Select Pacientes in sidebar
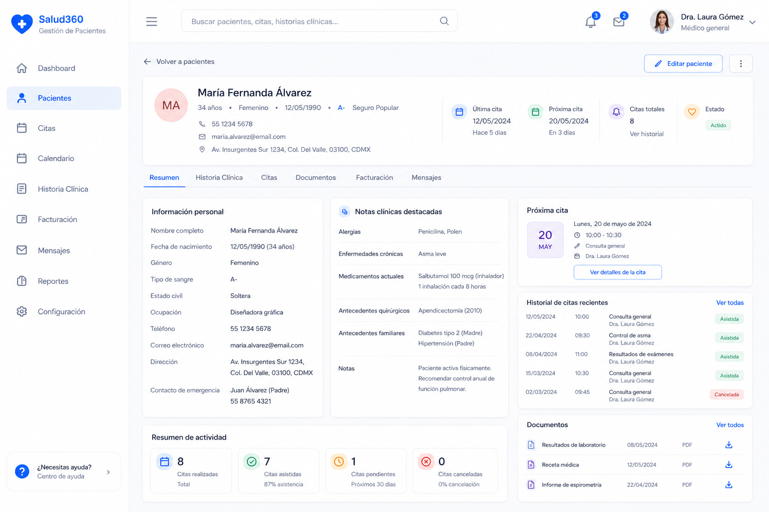The width and height of the screenshot is (769, 512). (64, 98)
